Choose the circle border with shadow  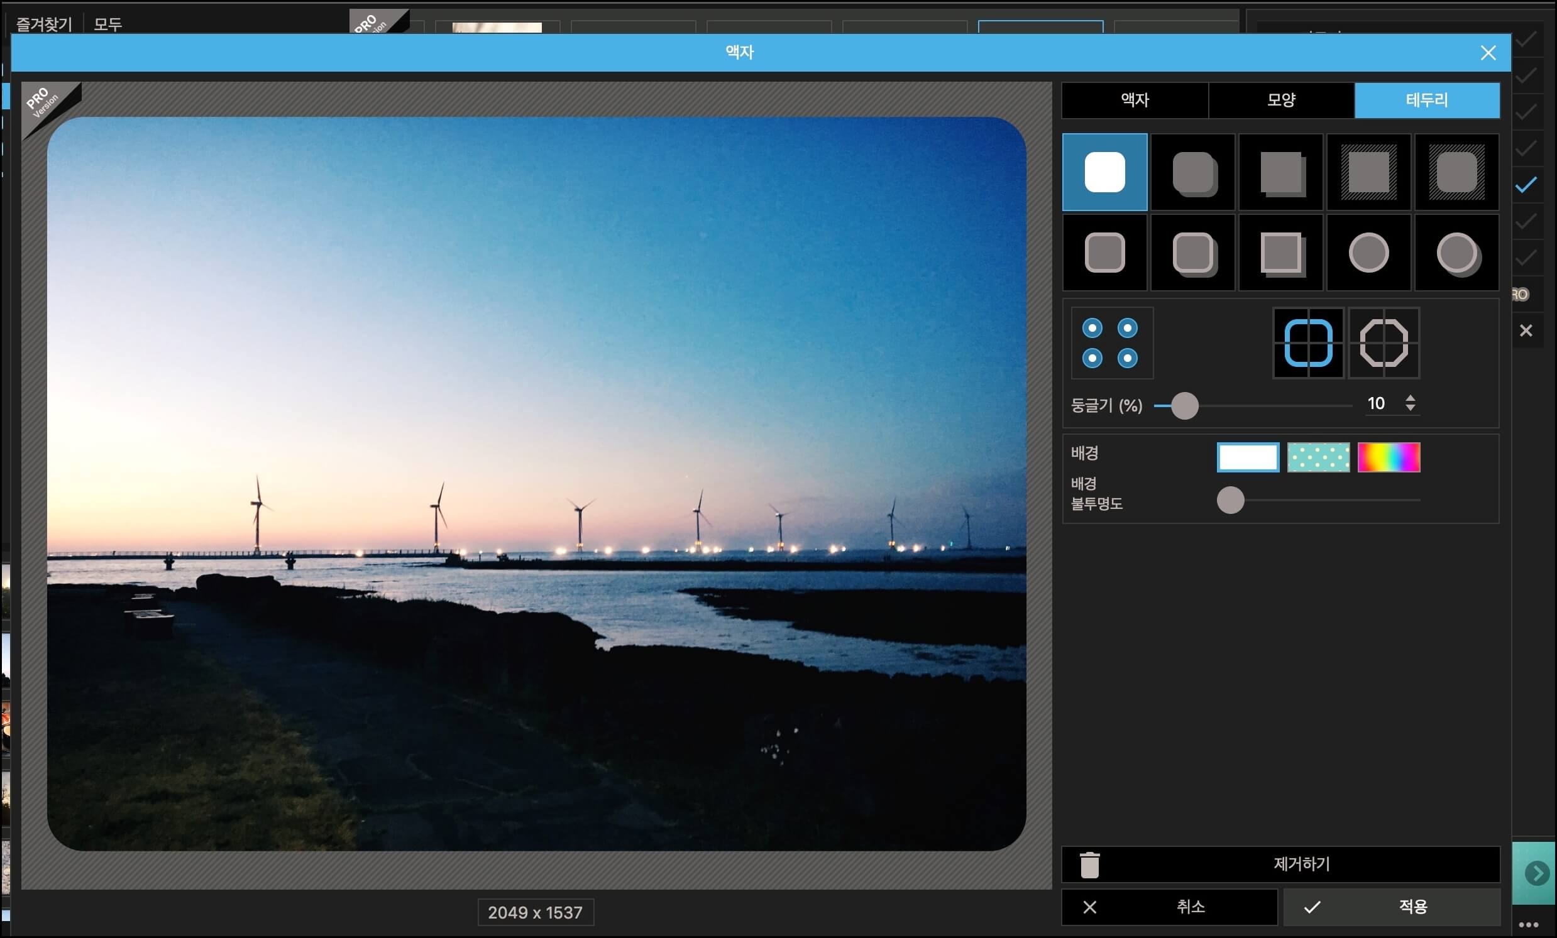(1456, 253)
